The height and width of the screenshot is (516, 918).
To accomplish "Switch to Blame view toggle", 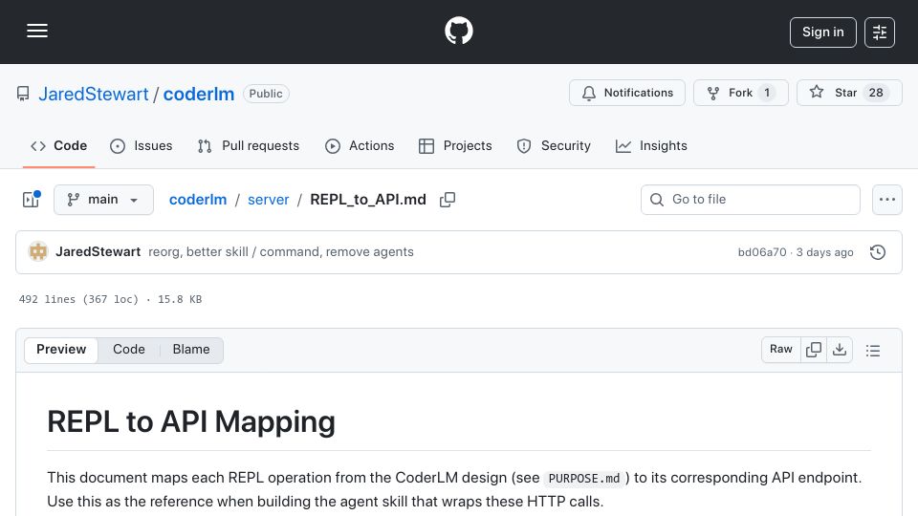I will (191, 350).
